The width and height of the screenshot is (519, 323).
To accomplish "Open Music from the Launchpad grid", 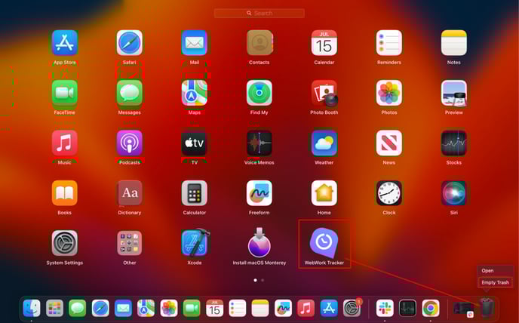I will pyautogui.click(x=65, y=143).
